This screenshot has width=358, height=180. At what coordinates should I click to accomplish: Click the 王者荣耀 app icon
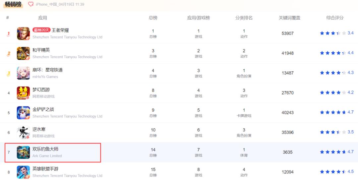[x=23, y=33]
